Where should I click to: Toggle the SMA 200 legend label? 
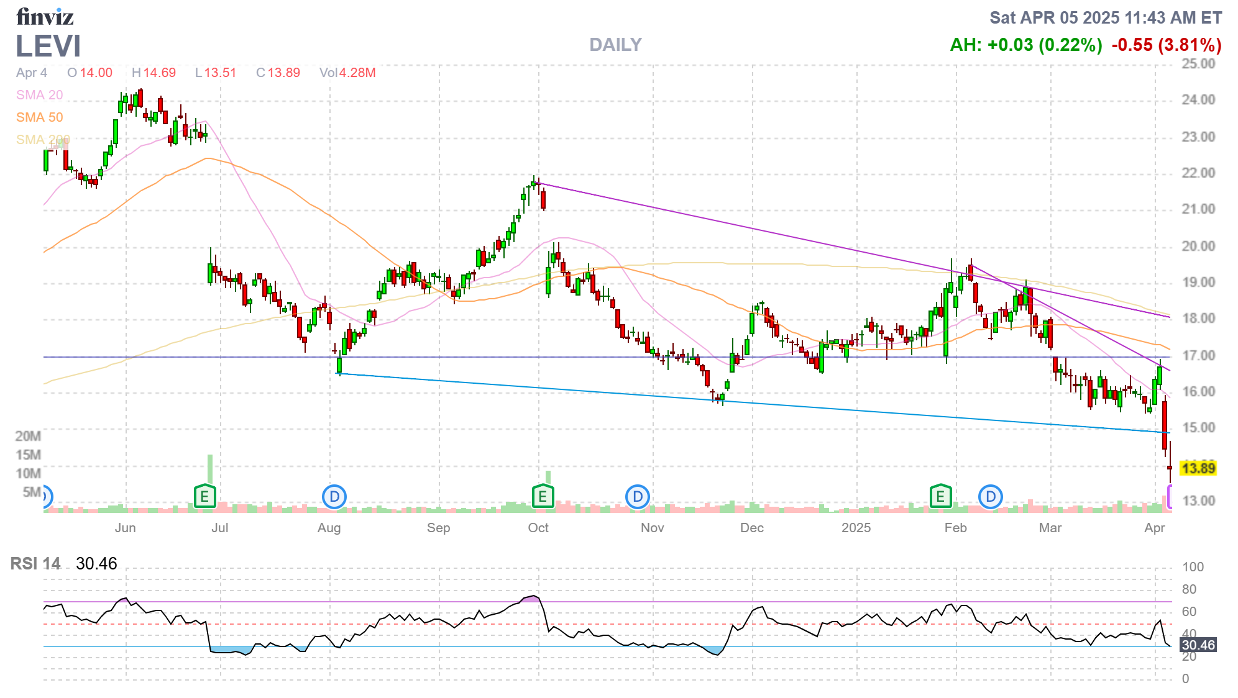[42, 140]
